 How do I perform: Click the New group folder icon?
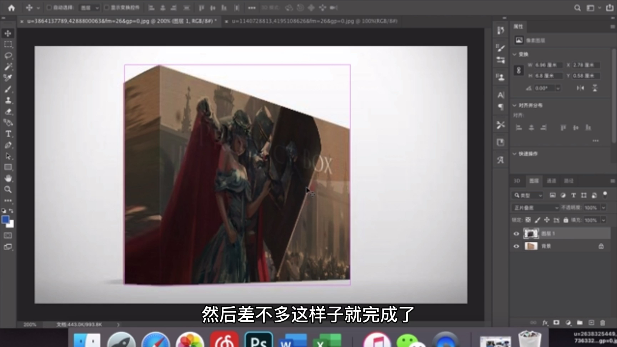pos(580,323)
